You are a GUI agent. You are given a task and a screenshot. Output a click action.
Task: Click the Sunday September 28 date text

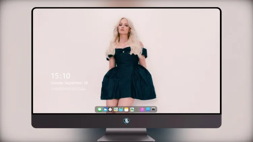click(69, 83)
